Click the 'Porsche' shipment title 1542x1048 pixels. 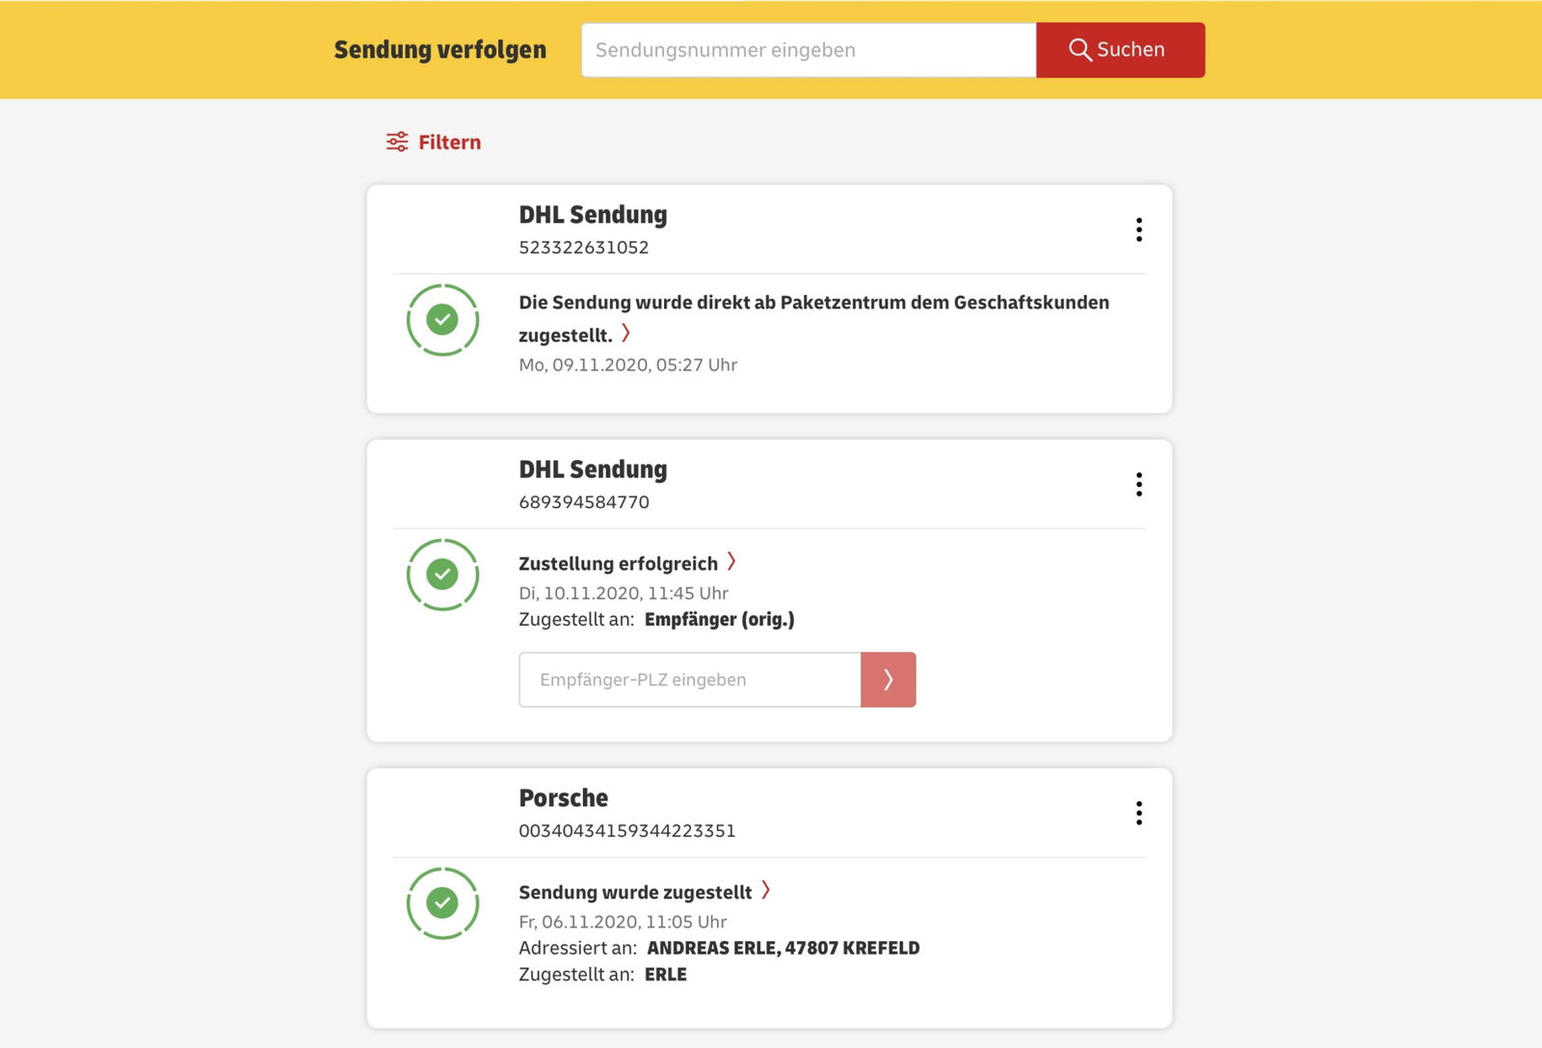click(x=564, y=798)
